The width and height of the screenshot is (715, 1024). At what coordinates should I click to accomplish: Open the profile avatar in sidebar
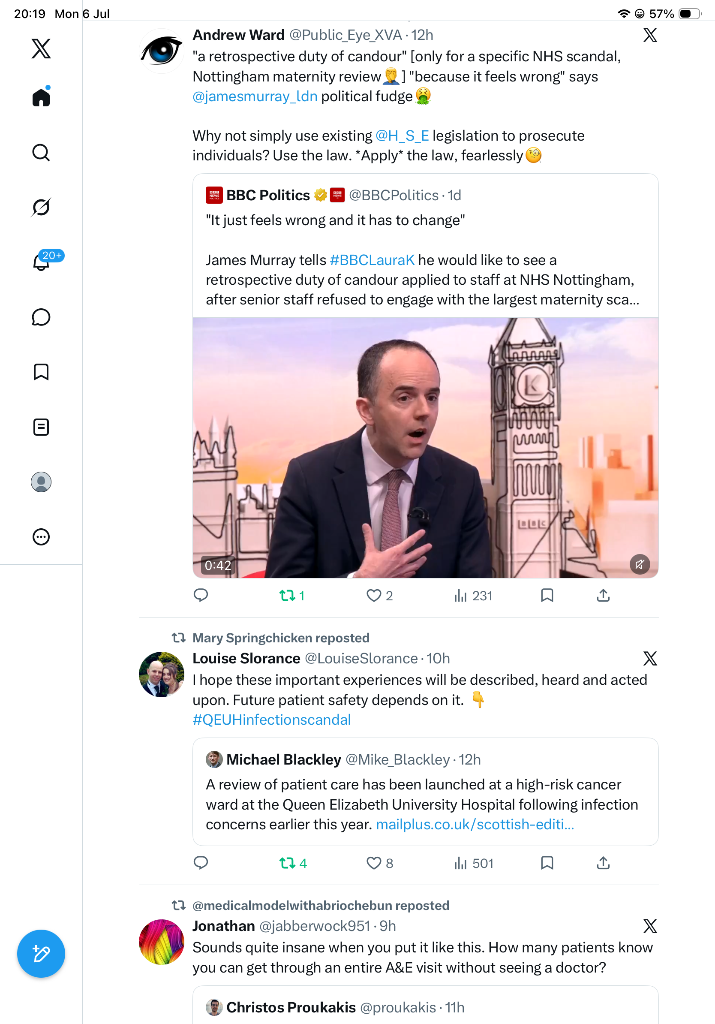[x=41, y=482]
